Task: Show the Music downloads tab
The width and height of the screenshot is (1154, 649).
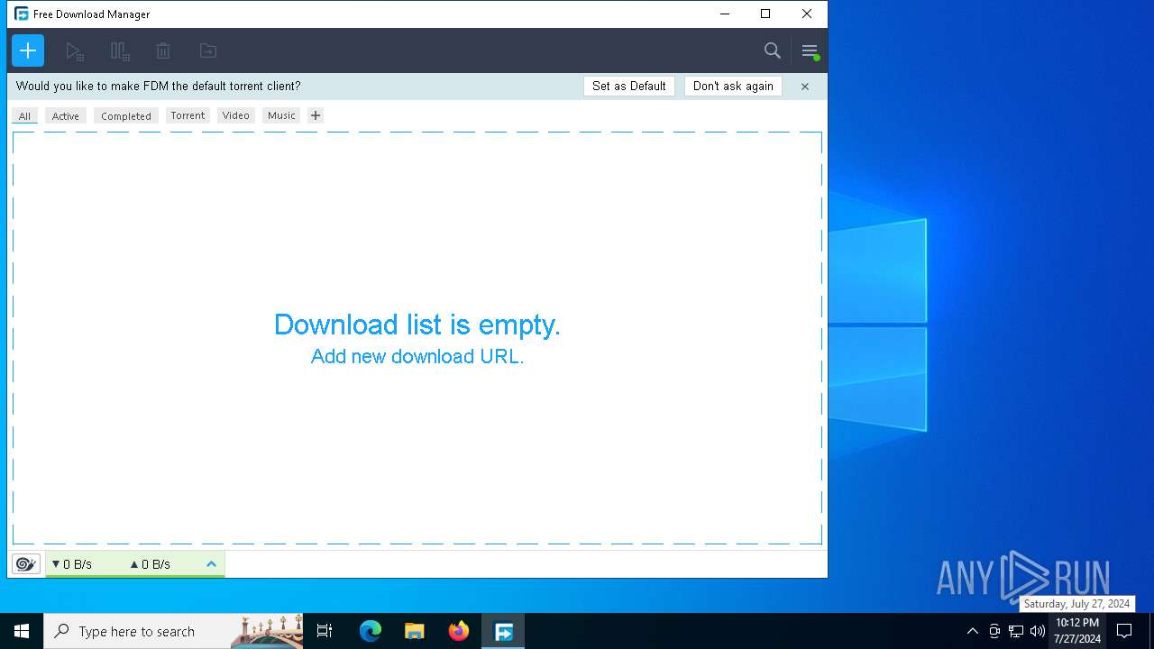Action: [x=281, y=115]
